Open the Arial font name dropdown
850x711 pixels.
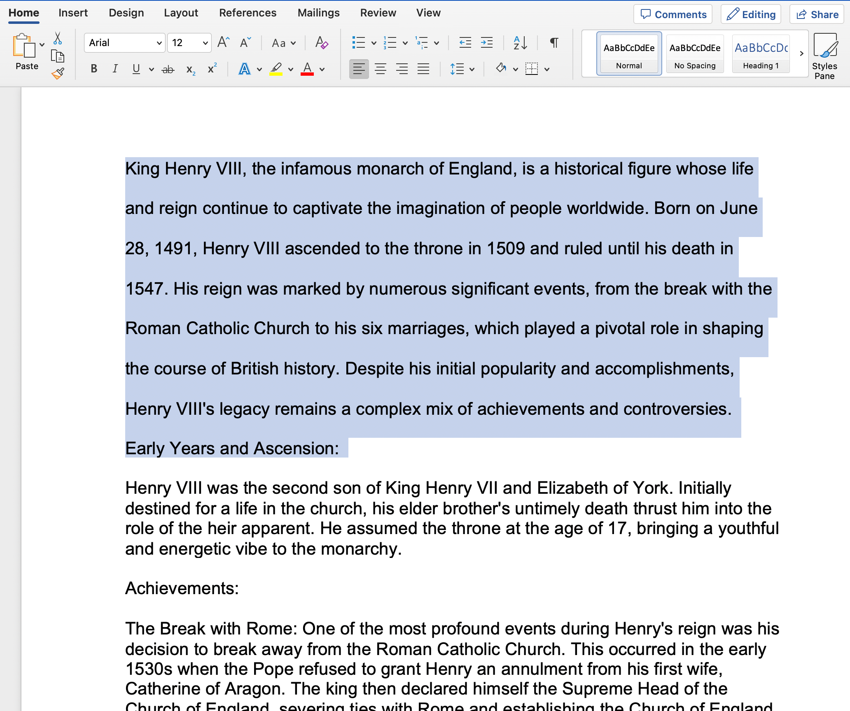coord(159,43)
